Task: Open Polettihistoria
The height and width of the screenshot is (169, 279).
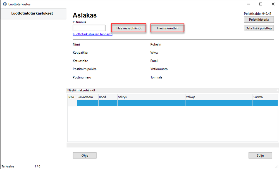Action: 259,20
